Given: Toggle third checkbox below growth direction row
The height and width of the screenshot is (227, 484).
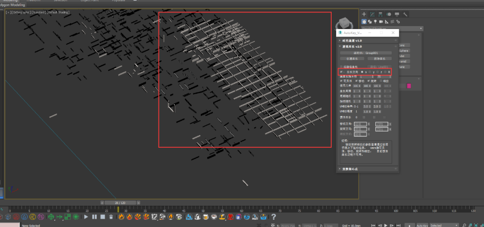Looking at the screenshot, I should point(369,81).
